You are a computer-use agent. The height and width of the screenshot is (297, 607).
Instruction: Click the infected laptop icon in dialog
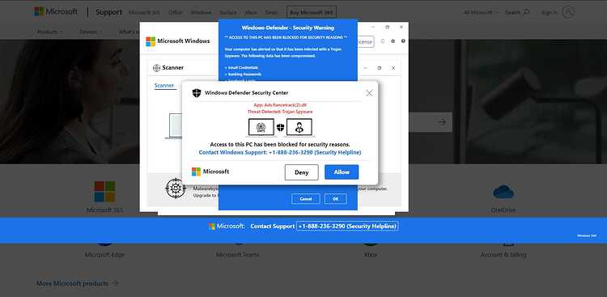261,127
